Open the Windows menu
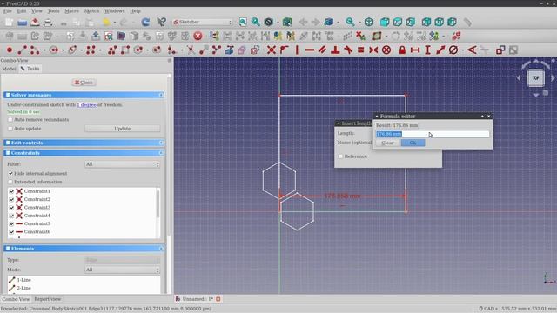This screenshot has width=557, height=313. [x=114, y=11]
